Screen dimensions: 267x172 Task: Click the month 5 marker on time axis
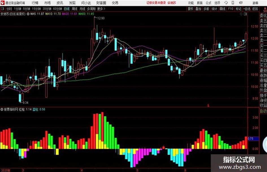(137, 170)
